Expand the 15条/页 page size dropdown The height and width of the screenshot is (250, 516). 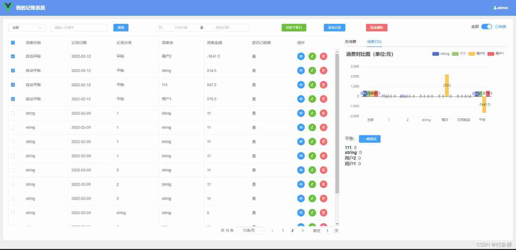250,231
